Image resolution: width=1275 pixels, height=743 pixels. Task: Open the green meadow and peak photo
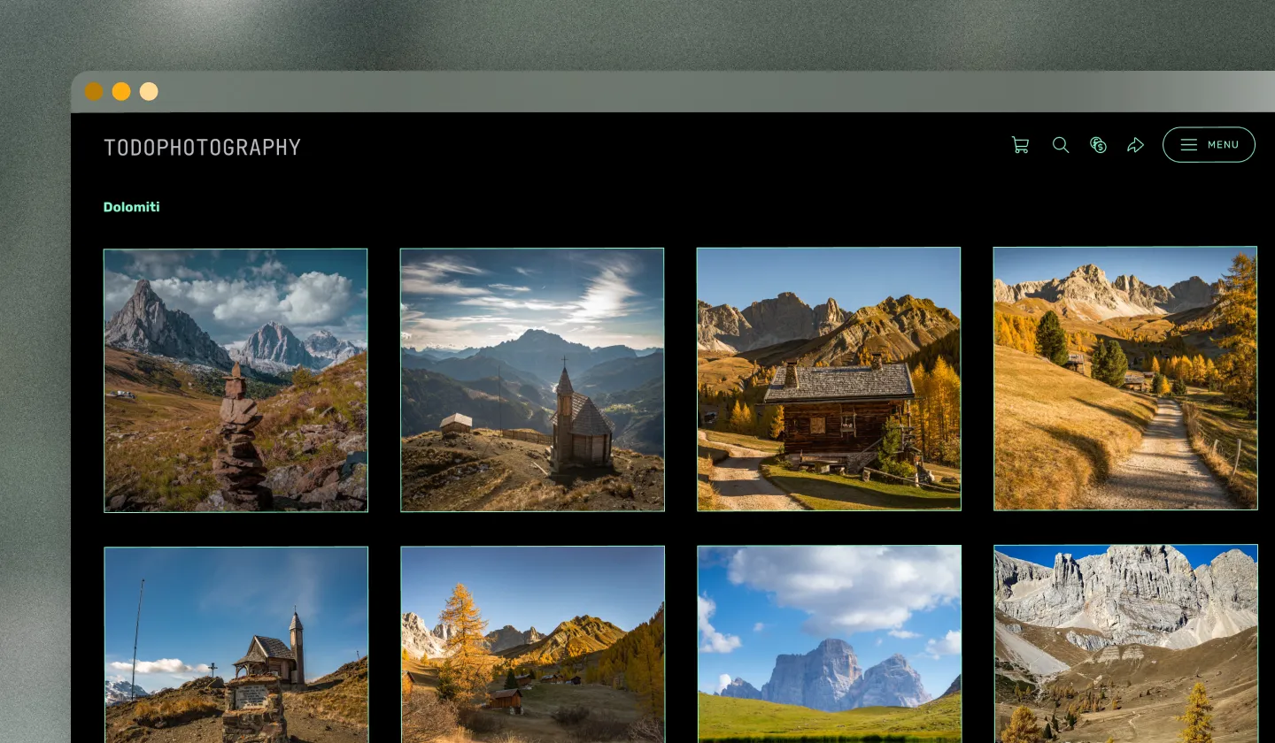[x=830, y=644]
